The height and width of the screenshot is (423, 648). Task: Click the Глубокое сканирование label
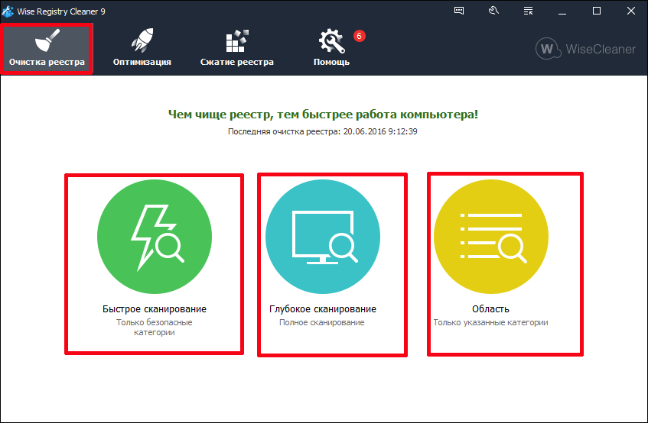coord(323,309)
